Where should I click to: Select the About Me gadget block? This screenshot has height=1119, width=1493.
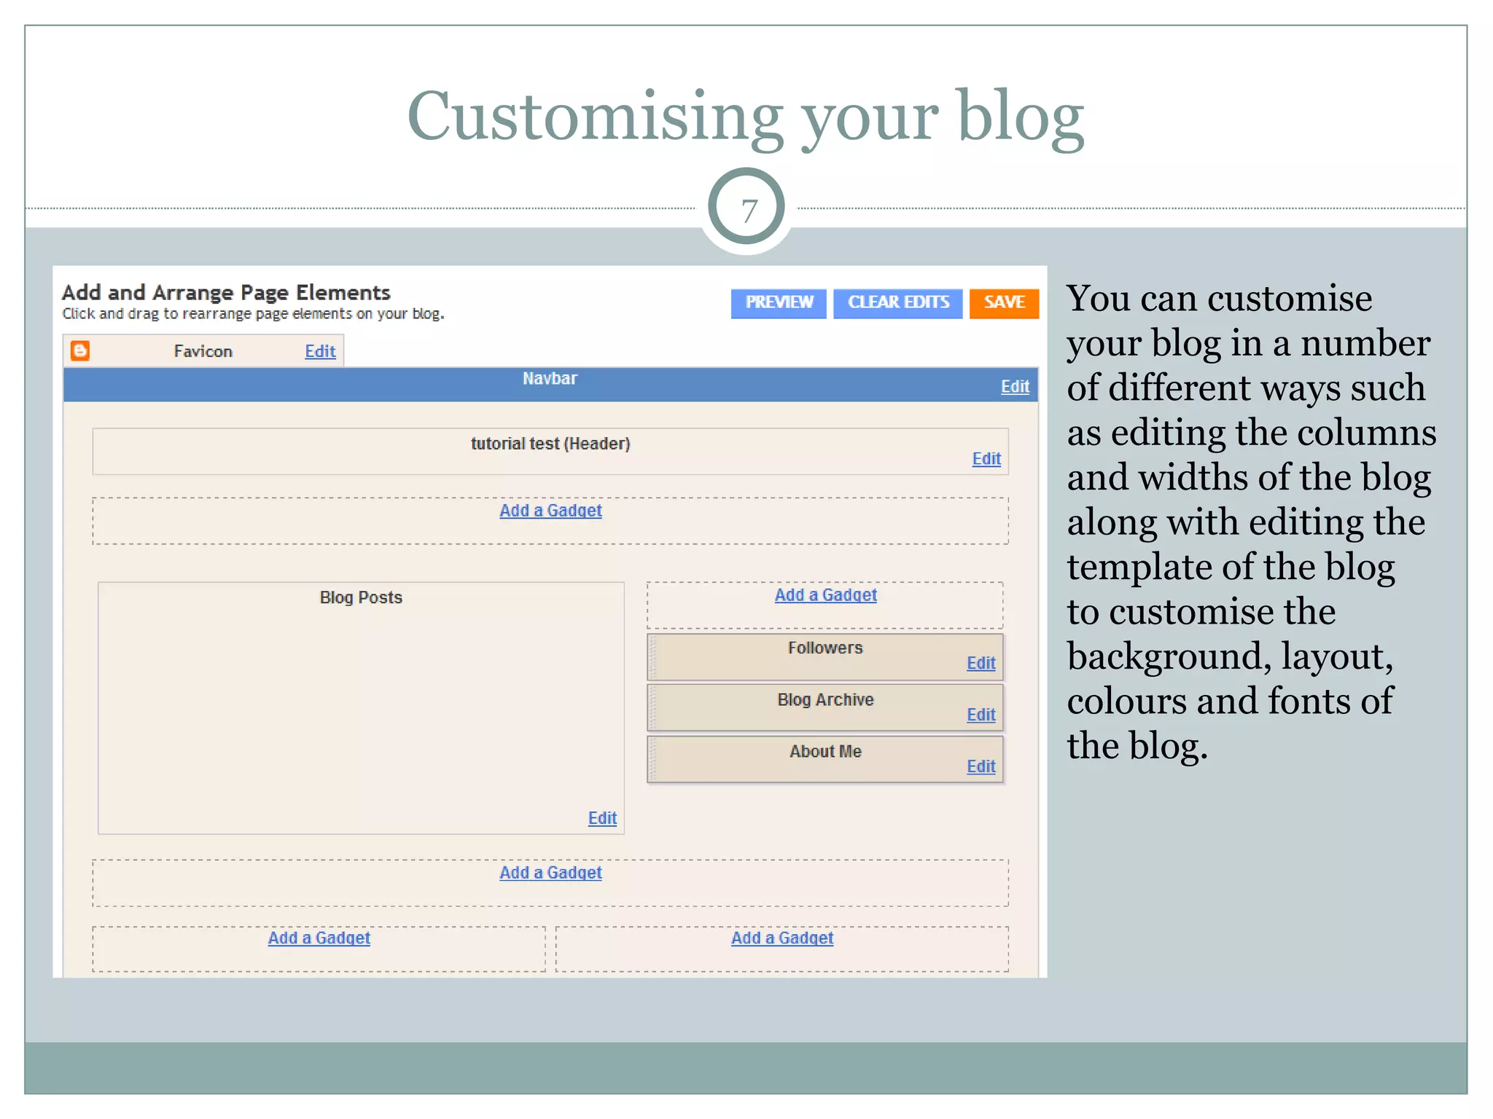[825, 760]
